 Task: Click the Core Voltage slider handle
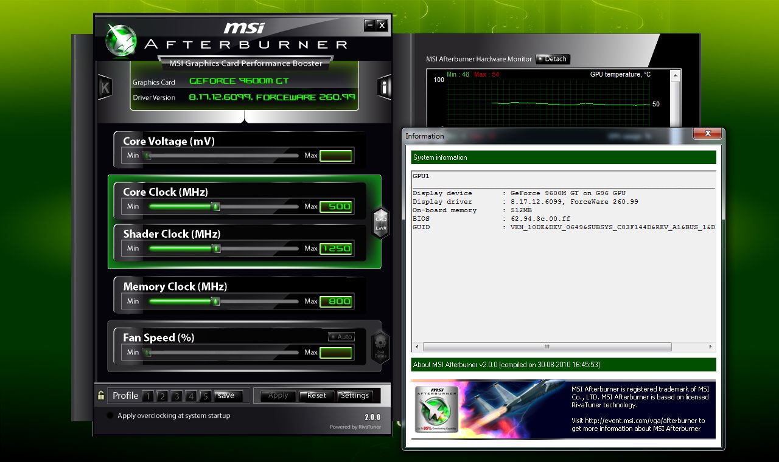pyautogui.click(x=147, y=156)
